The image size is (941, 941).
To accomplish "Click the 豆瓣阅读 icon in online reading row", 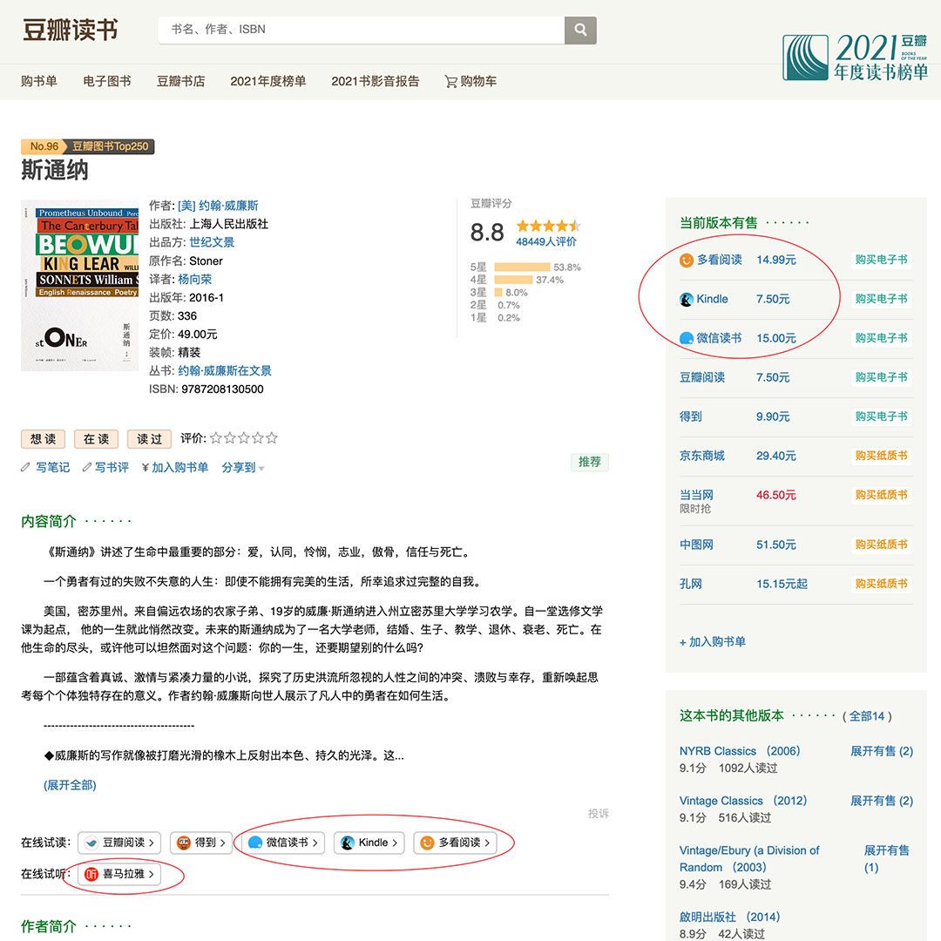I will pos(91,843).
